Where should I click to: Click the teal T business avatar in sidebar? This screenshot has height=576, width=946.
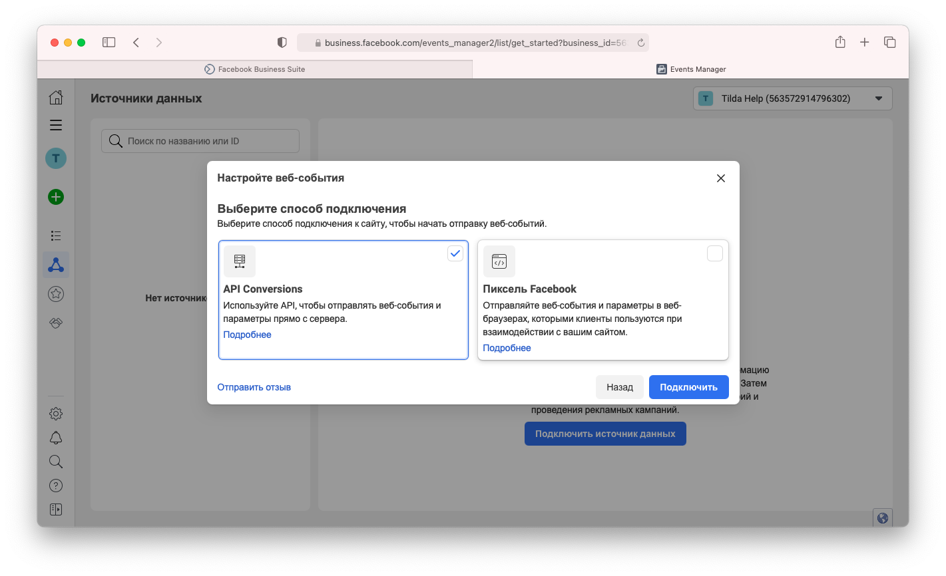tap(56, 158)
